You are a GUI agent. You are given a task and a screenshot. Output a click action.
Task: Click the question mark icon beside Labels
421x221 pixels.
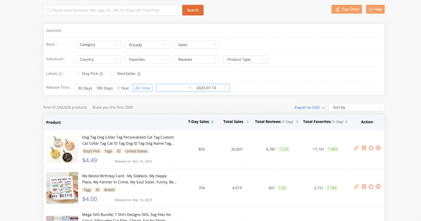[x=60, y=74]
